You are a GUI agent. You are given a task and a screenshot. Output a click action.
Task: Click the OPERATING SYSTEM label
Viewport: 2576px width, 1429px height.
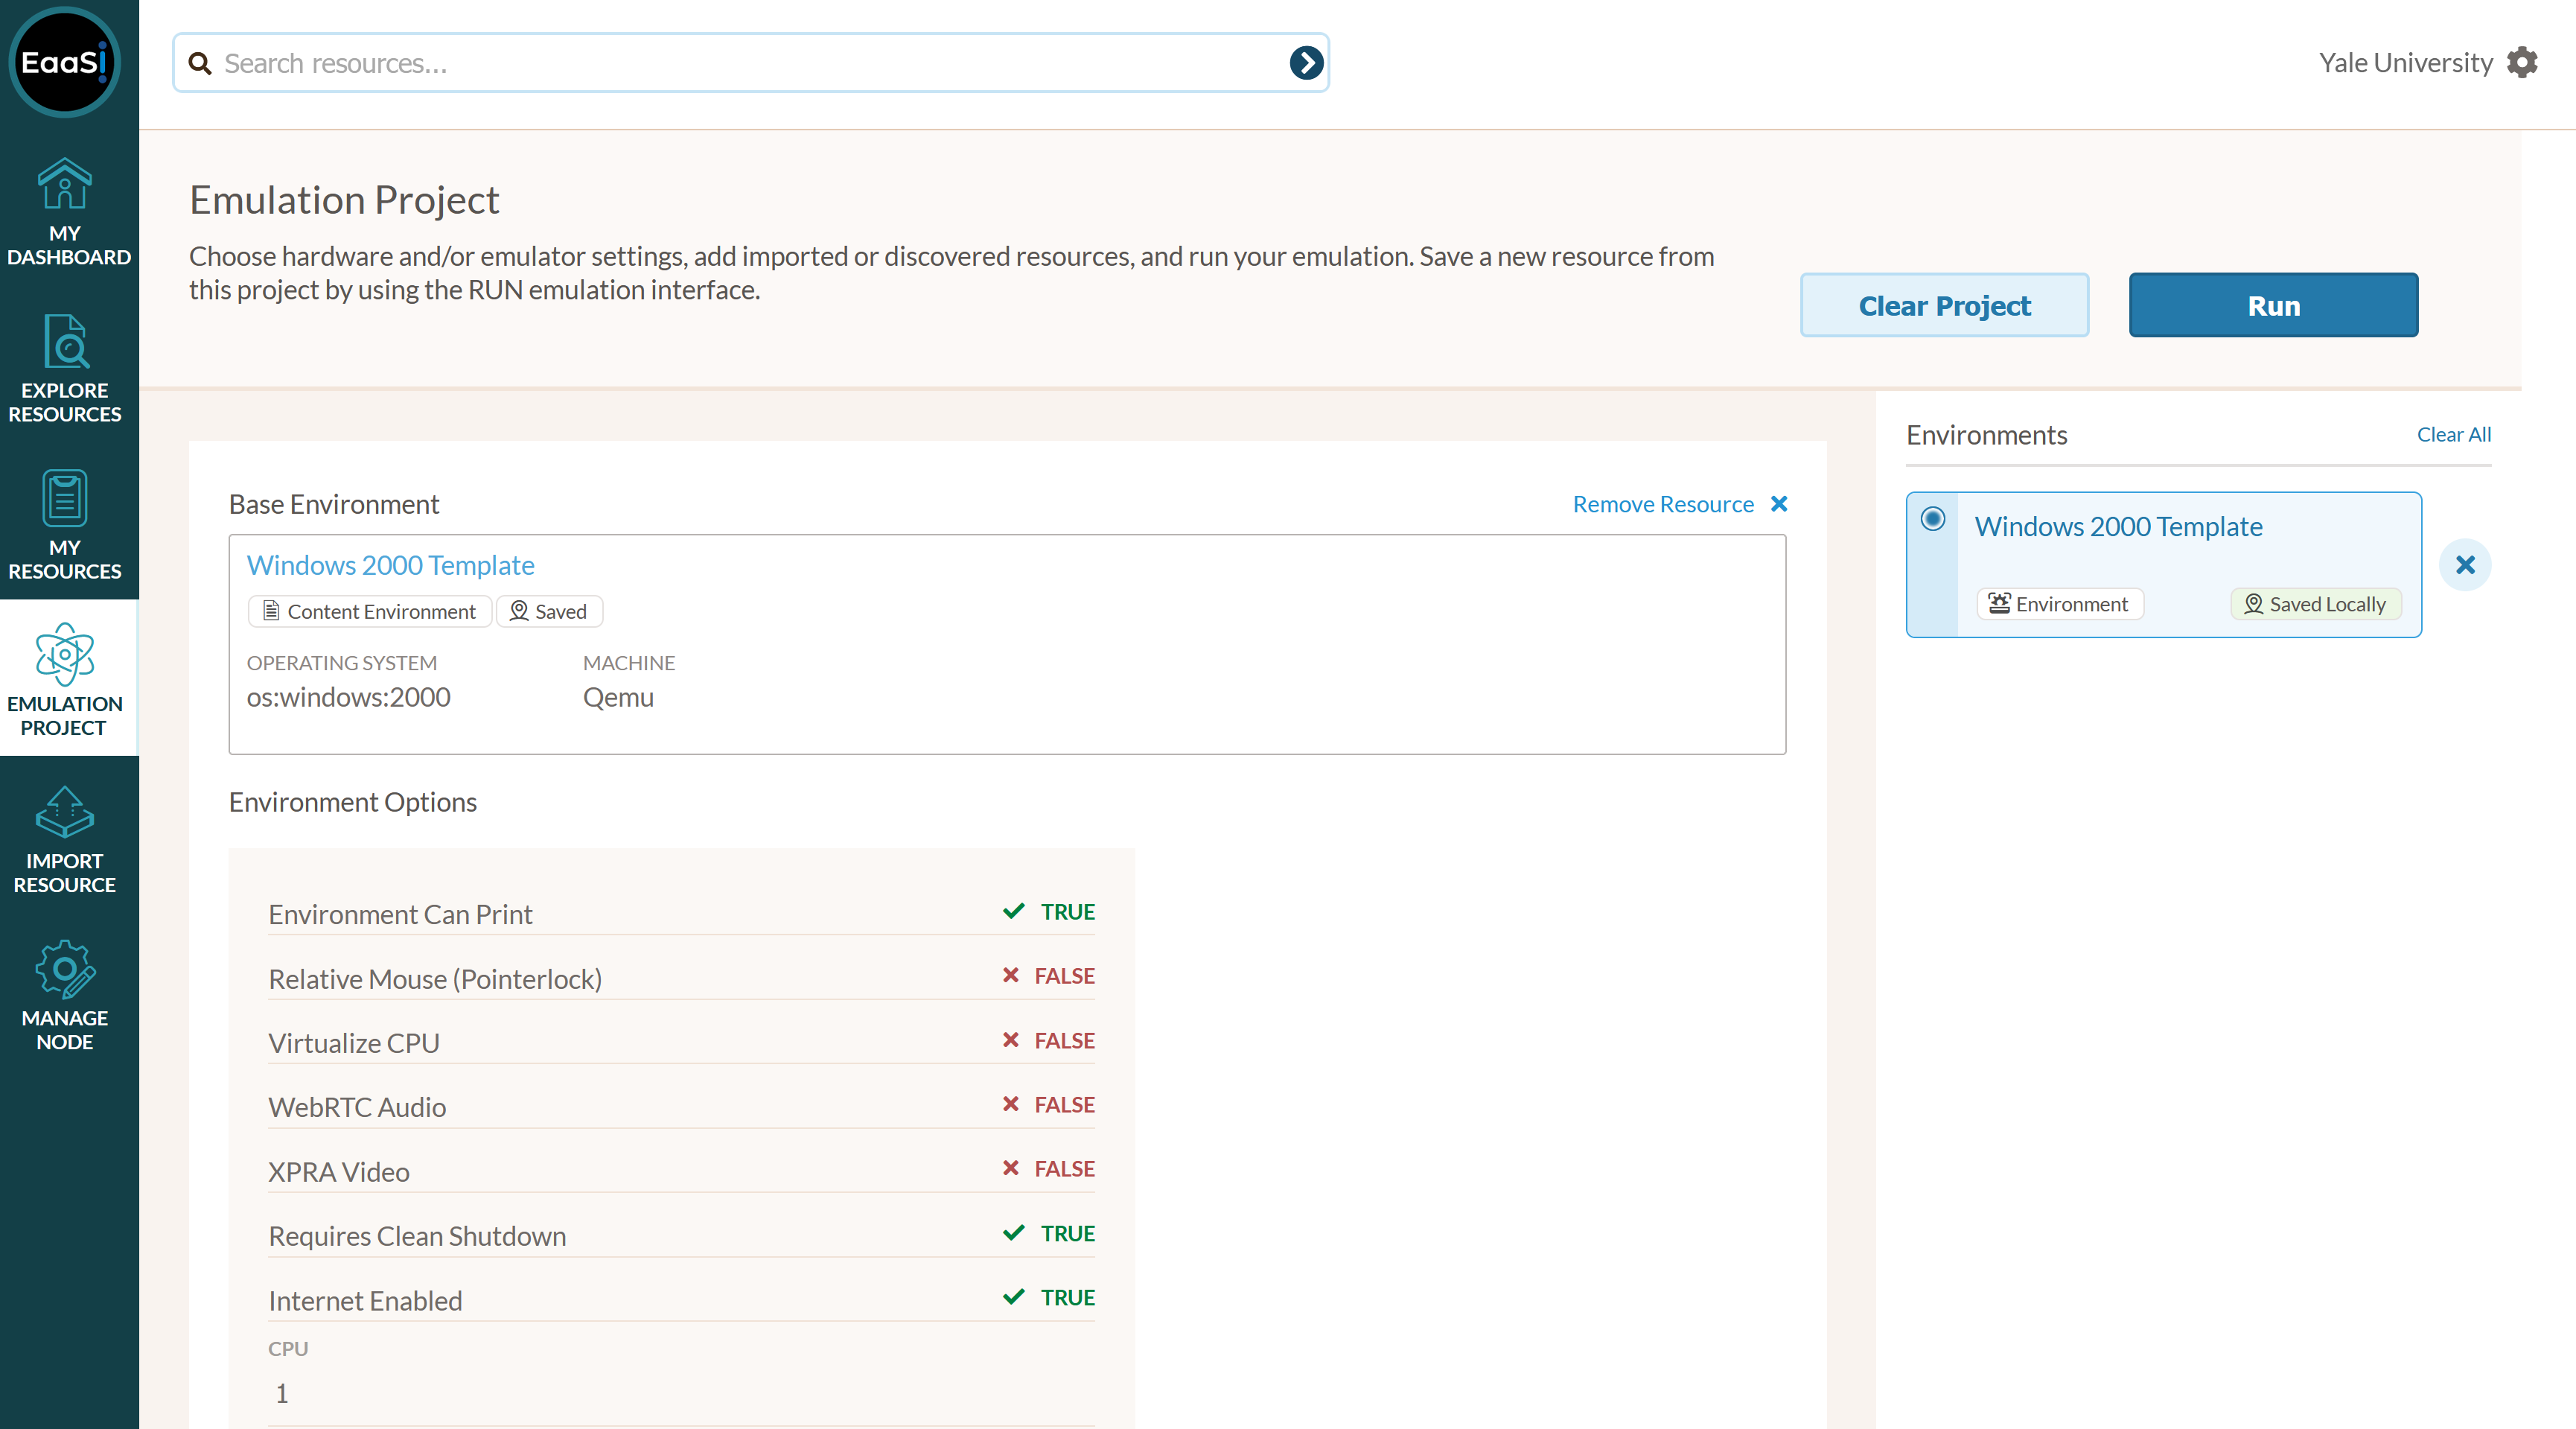[342, 662]
